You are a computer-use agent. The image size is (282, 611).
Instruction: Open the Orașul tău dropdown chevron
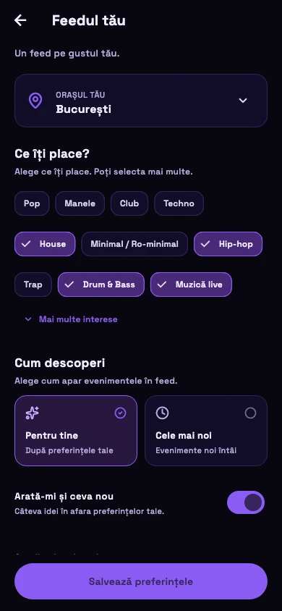coord(243,101)
